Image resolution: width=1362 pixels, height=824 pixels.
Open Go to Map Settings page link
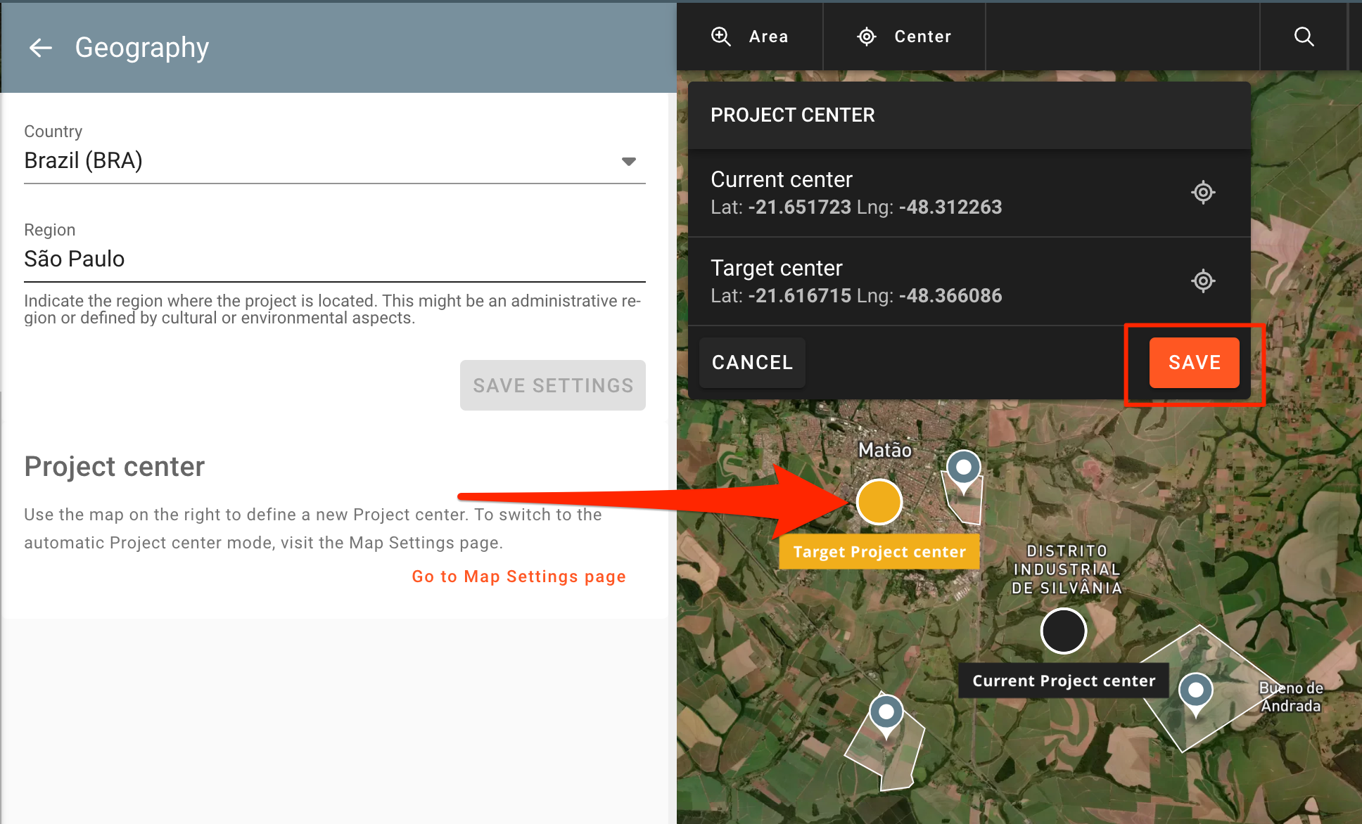point(518,577)
